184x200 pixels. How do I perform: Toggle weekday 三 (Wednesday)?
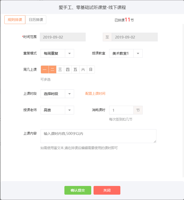[x=60, y=69]
